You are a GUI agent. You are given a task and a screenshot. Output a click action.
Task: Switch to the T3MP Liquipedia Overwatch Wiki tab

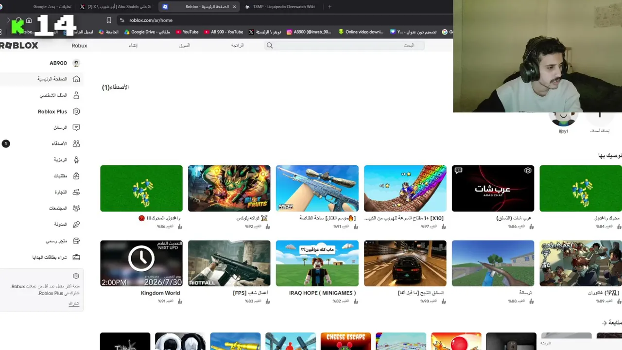coord(280,7)
